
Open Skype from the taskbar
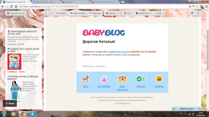click(33, 114)
